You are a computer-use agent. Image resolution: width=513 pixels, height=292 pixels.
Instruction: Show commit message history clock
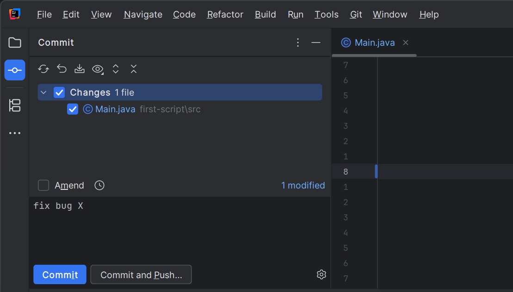(99, 185)
